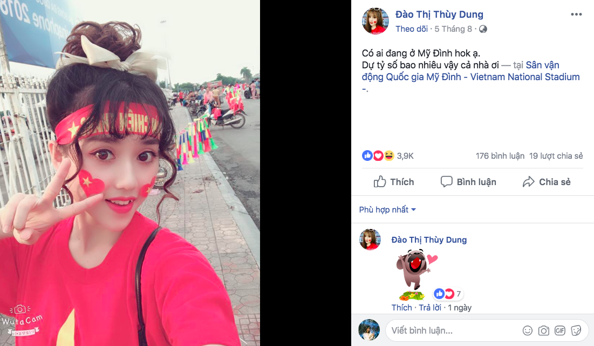Open the three-dot post options menu

576,15
